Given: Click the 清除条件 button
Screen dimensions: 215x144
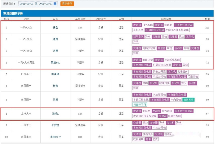Looking at the screenshot, I should tap(67, 4).
